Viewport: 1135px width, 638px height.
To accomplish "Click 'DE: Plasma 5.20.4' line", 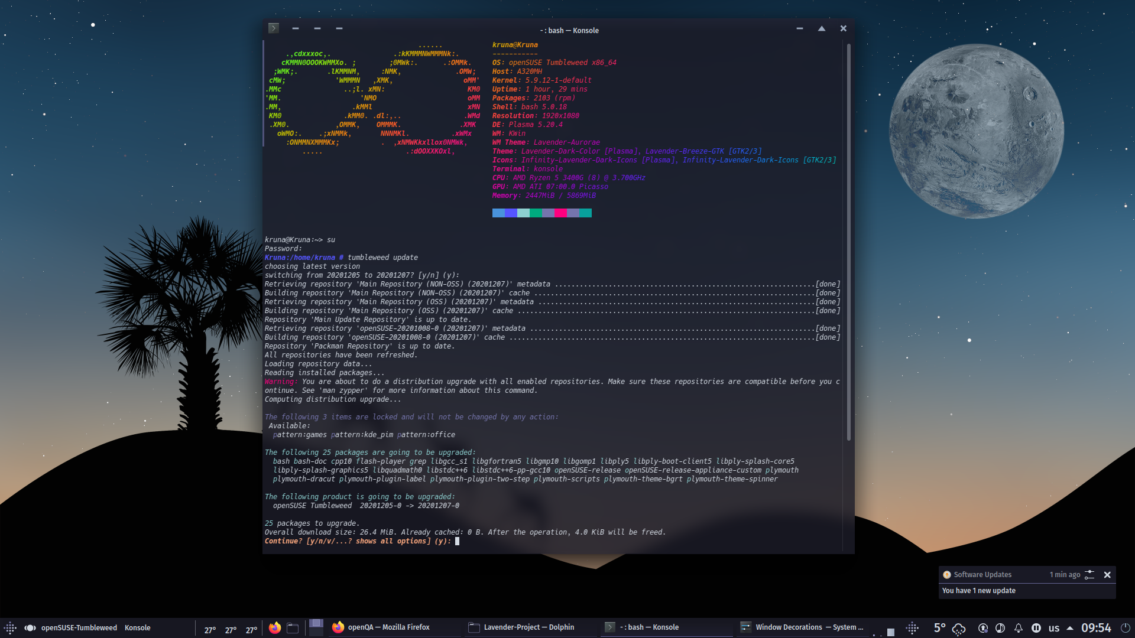I will pyautogui.click(x=527, y=125).
